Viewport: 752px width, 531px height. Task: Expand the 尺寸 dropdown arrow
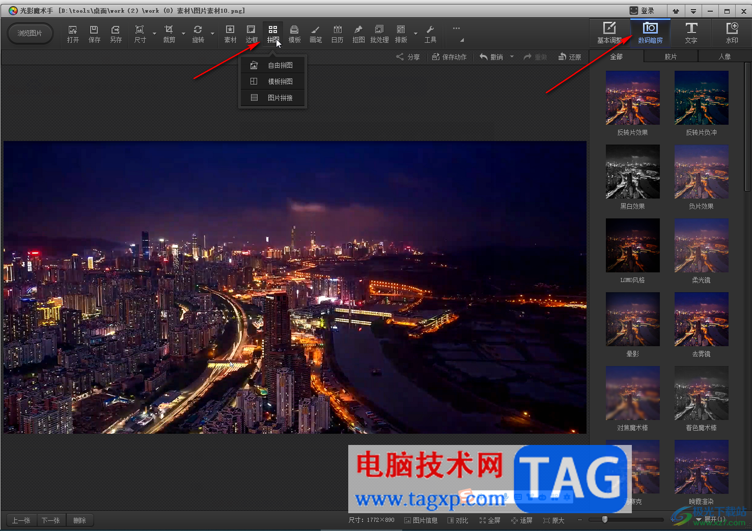click(154, 34)
